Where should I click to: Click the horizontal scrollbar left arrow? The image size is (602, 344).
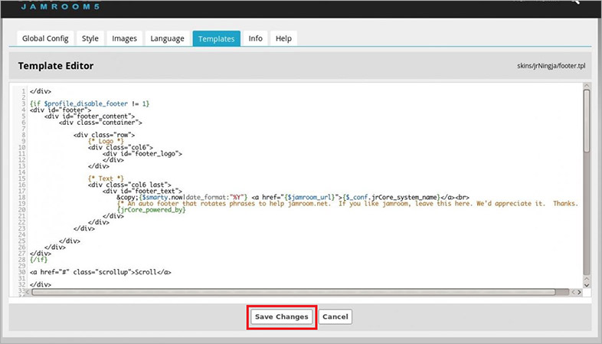coord(28,292)
